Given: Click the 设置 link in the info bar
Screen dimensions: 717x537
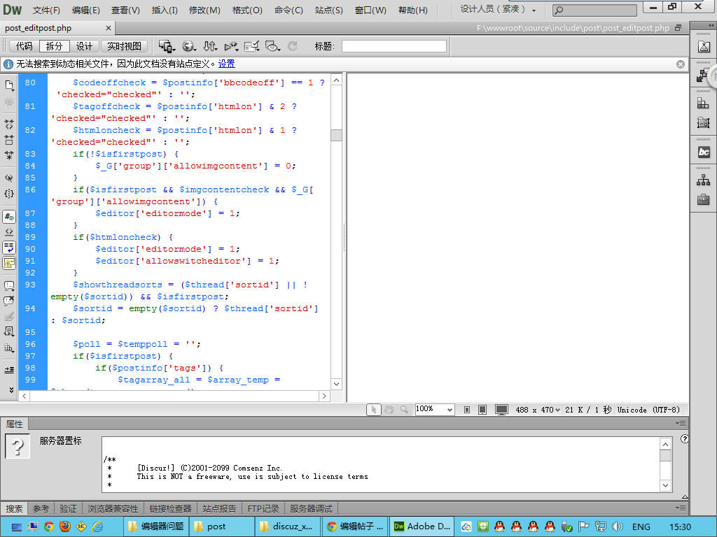Looking at the screenshot, I should point(226,64).
